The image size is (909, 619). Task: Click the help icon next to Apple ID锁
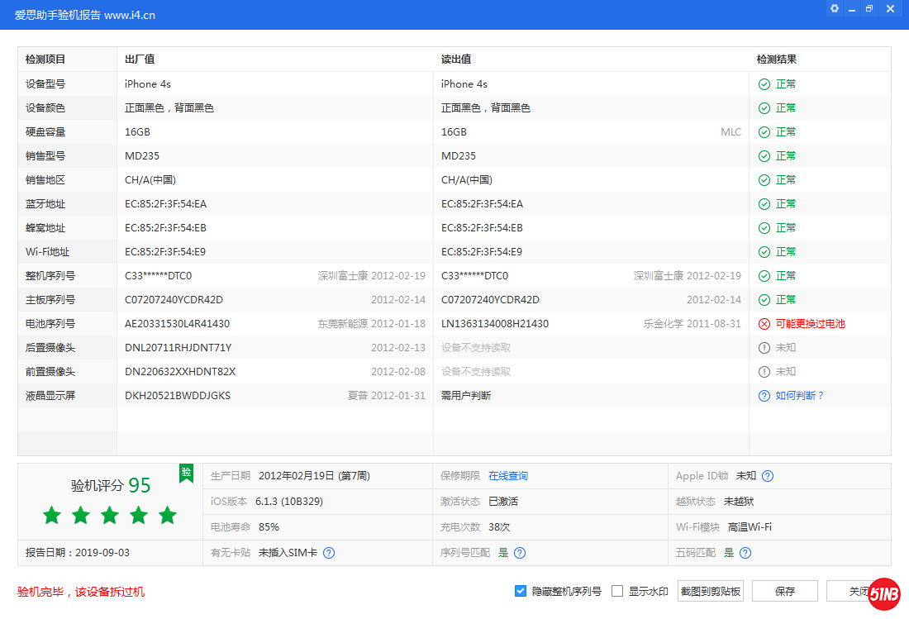point(767,475)
